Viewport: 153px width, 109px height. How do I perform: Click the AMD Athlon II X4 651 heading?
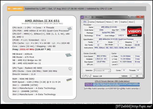pos(42,21)
